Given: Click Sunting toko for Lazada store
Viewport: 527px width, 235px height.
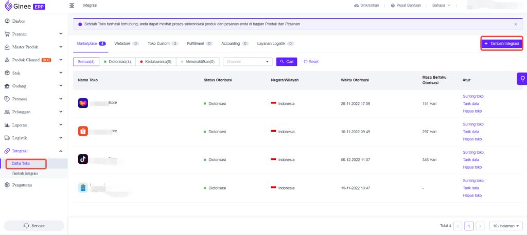Looking at the screenshot, I should click(473, 96).
